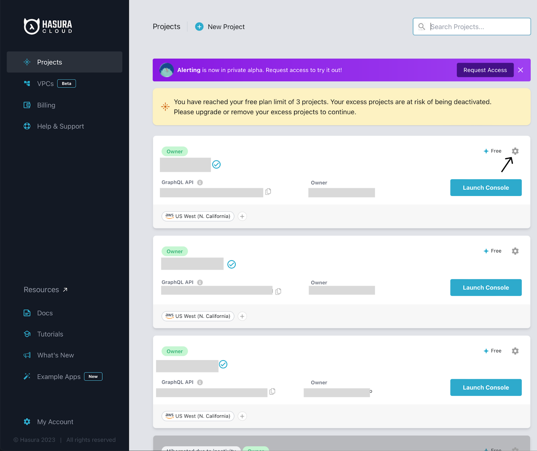Click the plus icon for New Project
The width and height of the screenshot is (537, 451).
coord(199,26)
